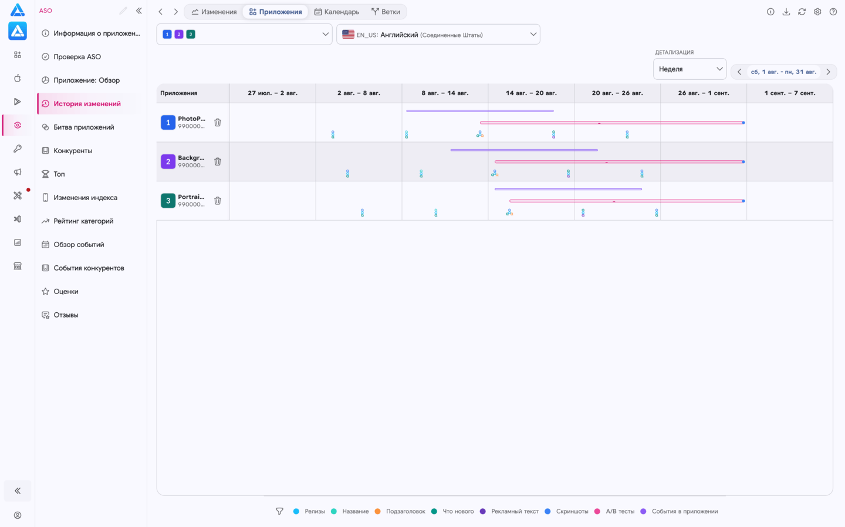Screen dimensions: 845x527
Task: Open the user account icon at bottom
Action: pos(18,515)
